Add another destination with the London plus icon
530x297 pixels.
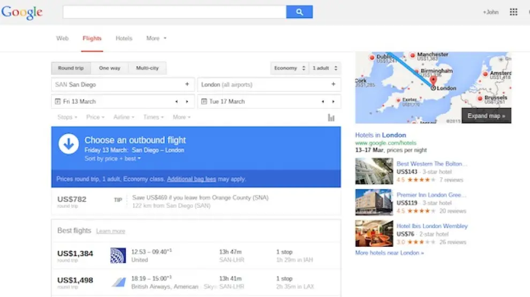[x=333, y=84]
